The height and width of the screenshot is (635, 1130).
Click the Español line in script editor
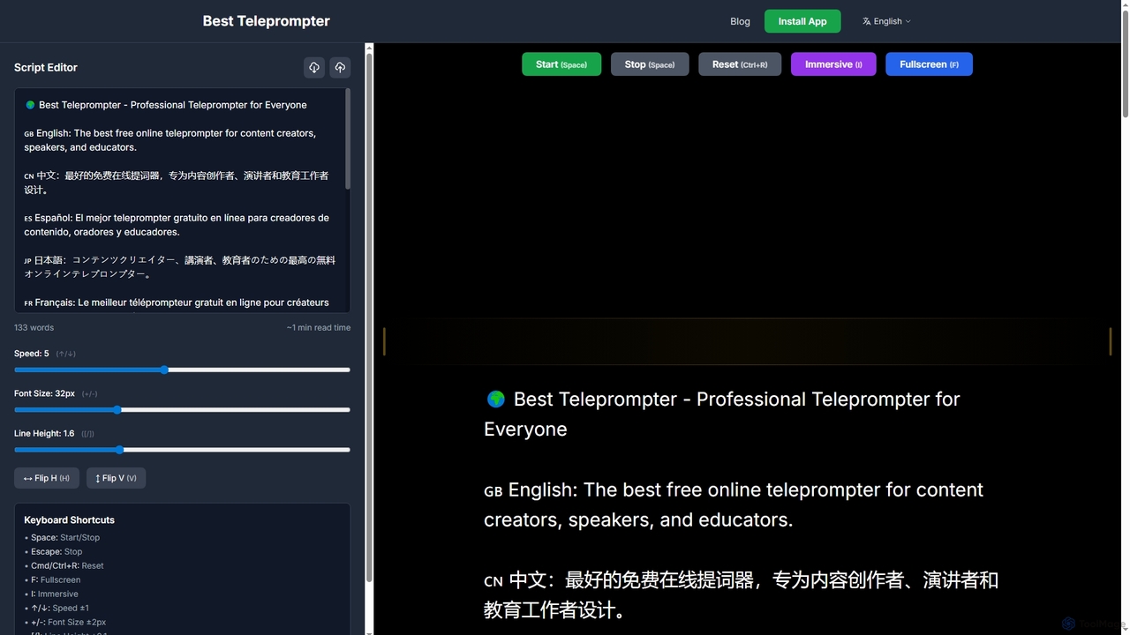pyautogui.click(x=177, y=225)
